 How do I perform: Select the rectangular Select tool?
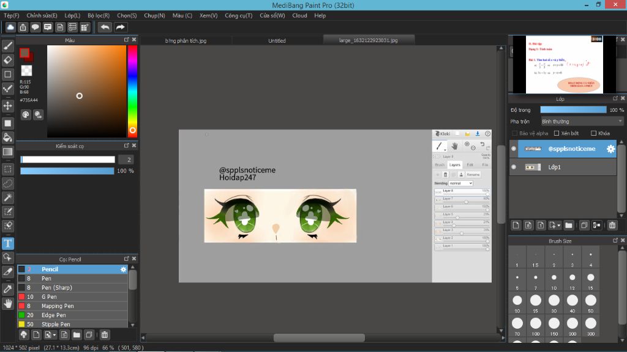7,169
